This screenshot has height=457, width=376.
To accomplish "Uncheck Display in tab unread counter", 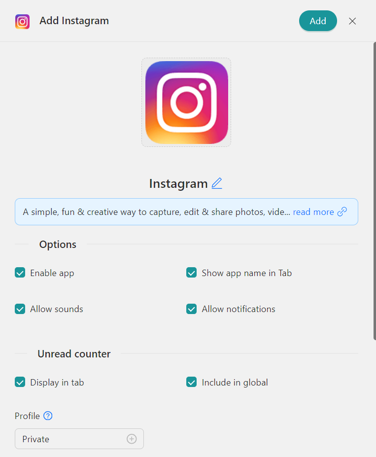I will (20, 382).
